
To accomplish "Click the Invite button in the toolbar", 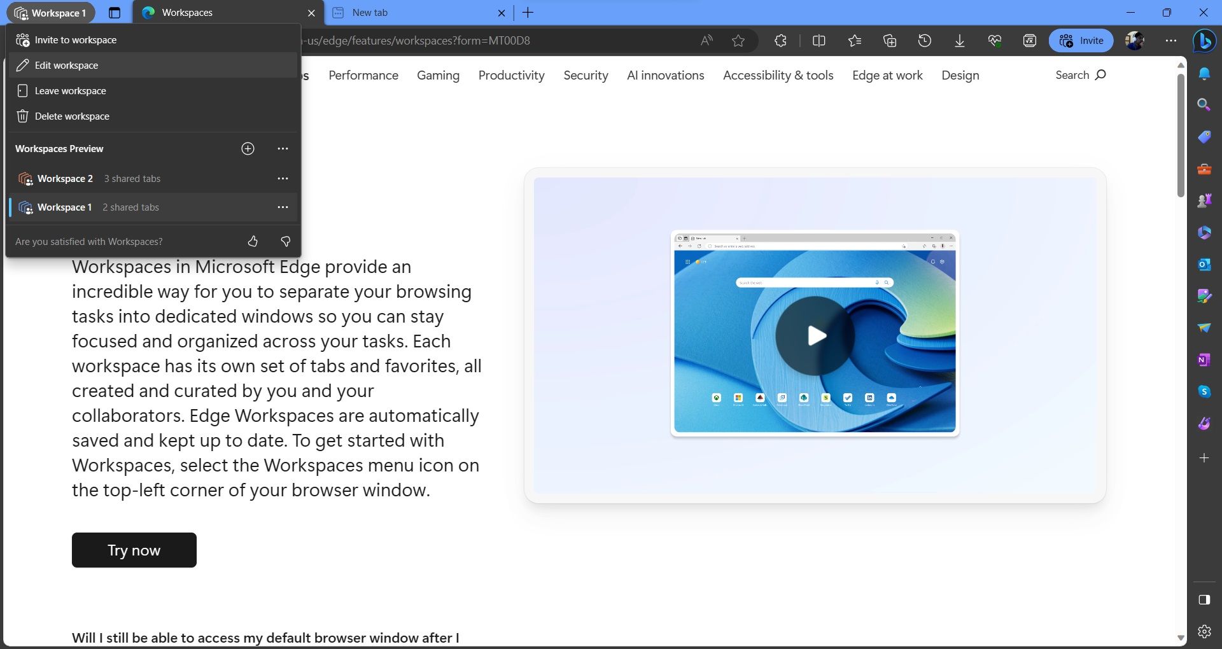I will (x=1081, y=40).
